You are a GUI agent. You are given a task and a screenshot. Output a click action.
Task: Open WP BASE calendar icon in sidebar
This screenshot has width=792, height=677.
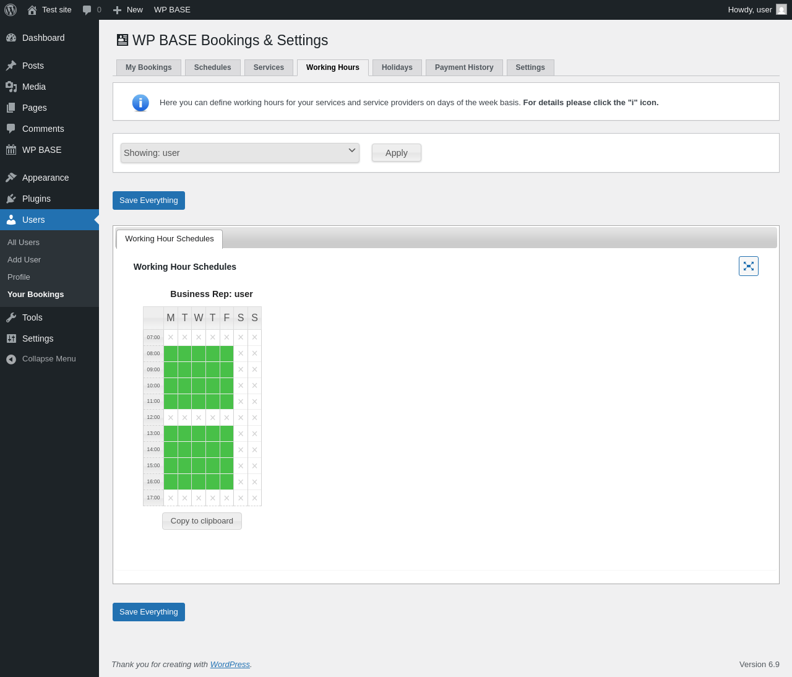[11, 150]
